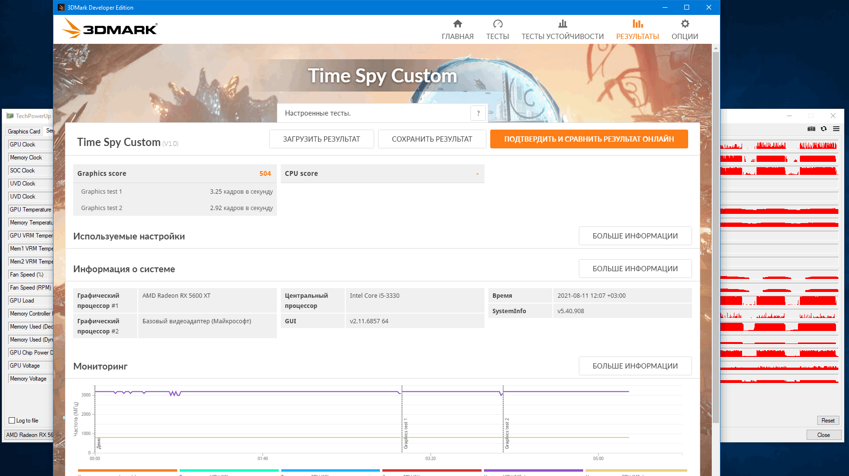This screenshot has height=476, width=849.
Task: Select the yellow monitoring legend bar
Action: click(636, 470)
